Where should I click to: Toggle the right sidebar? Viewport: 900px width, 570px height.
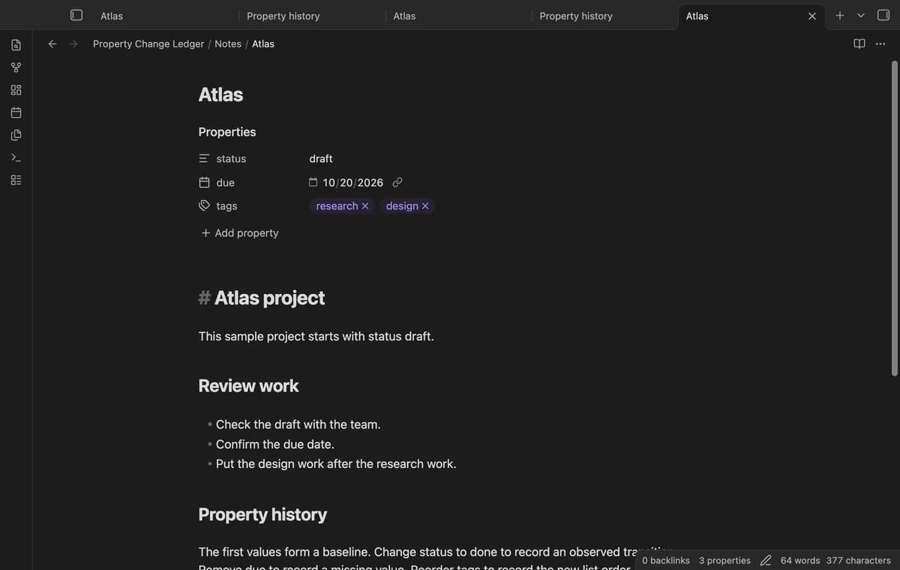tap(883, 15)
